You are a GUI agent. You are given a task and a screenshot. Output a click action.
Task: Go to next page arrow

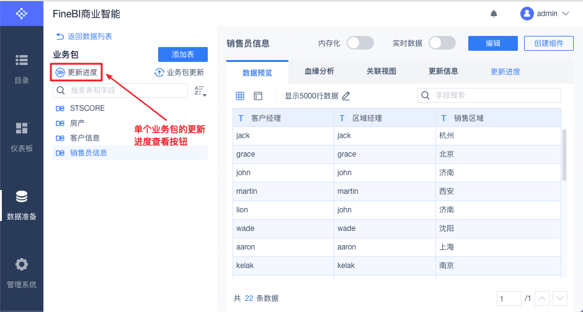pyautogui.click(x=560, y=298)
